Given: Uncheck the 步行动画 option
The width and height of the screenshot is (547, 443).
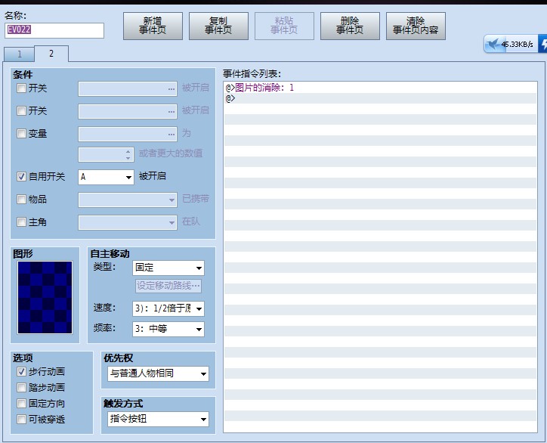Looking at the screenshot, I should click(21, 371).
